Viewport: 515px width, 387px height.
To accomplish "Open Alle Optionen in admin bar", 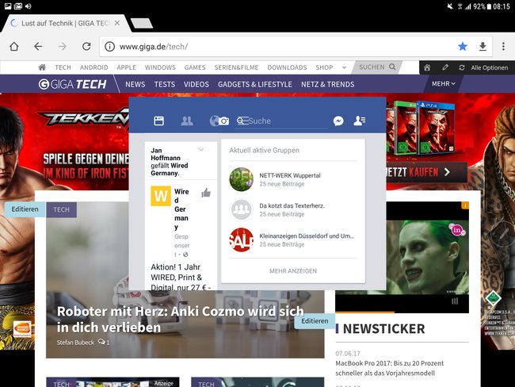I will pyautogui.click(x=490, y=67).
